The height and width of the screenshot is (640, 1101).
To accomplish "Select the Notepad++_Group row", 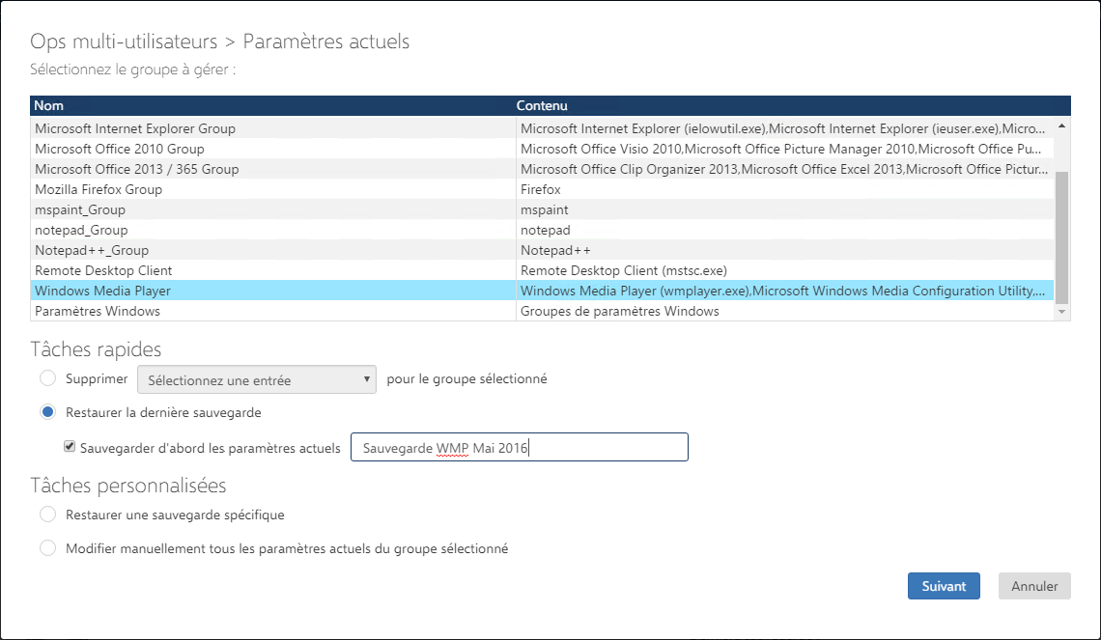I will (x=542, y=251).
